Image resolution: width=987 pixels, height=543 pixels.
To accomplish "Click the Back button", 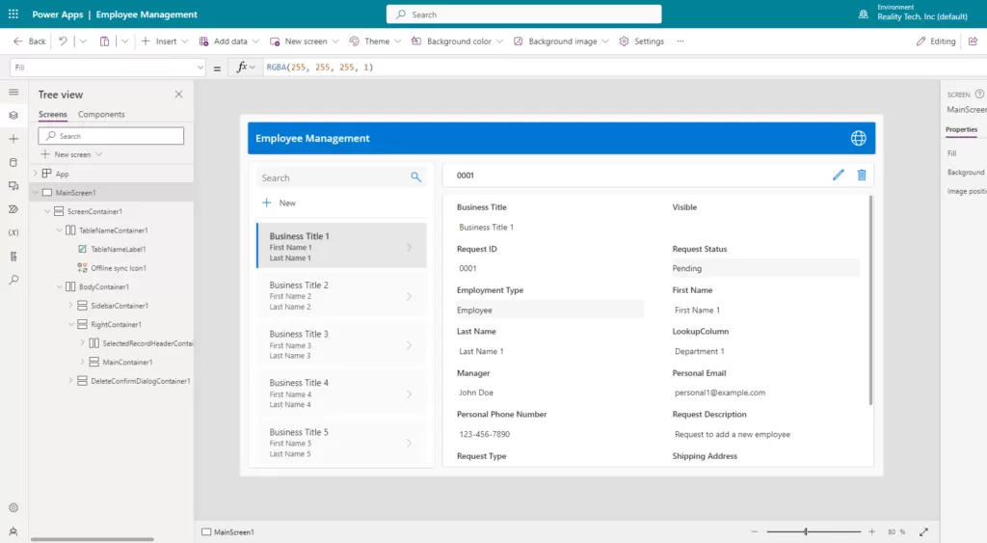I will tap(30, 41).
